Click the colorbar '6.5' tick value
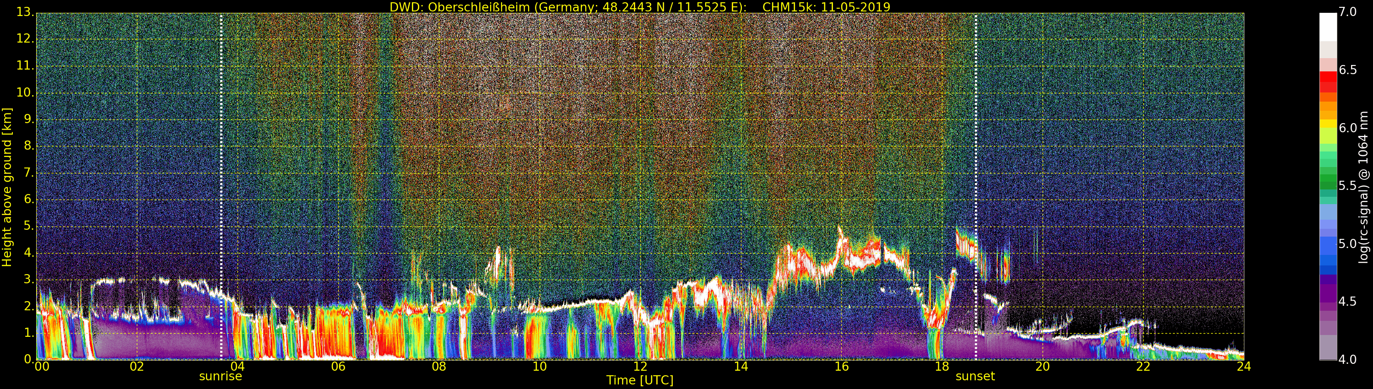Image resolution: width=1373 pixels, height=389 pixels. coord(1347,70)
